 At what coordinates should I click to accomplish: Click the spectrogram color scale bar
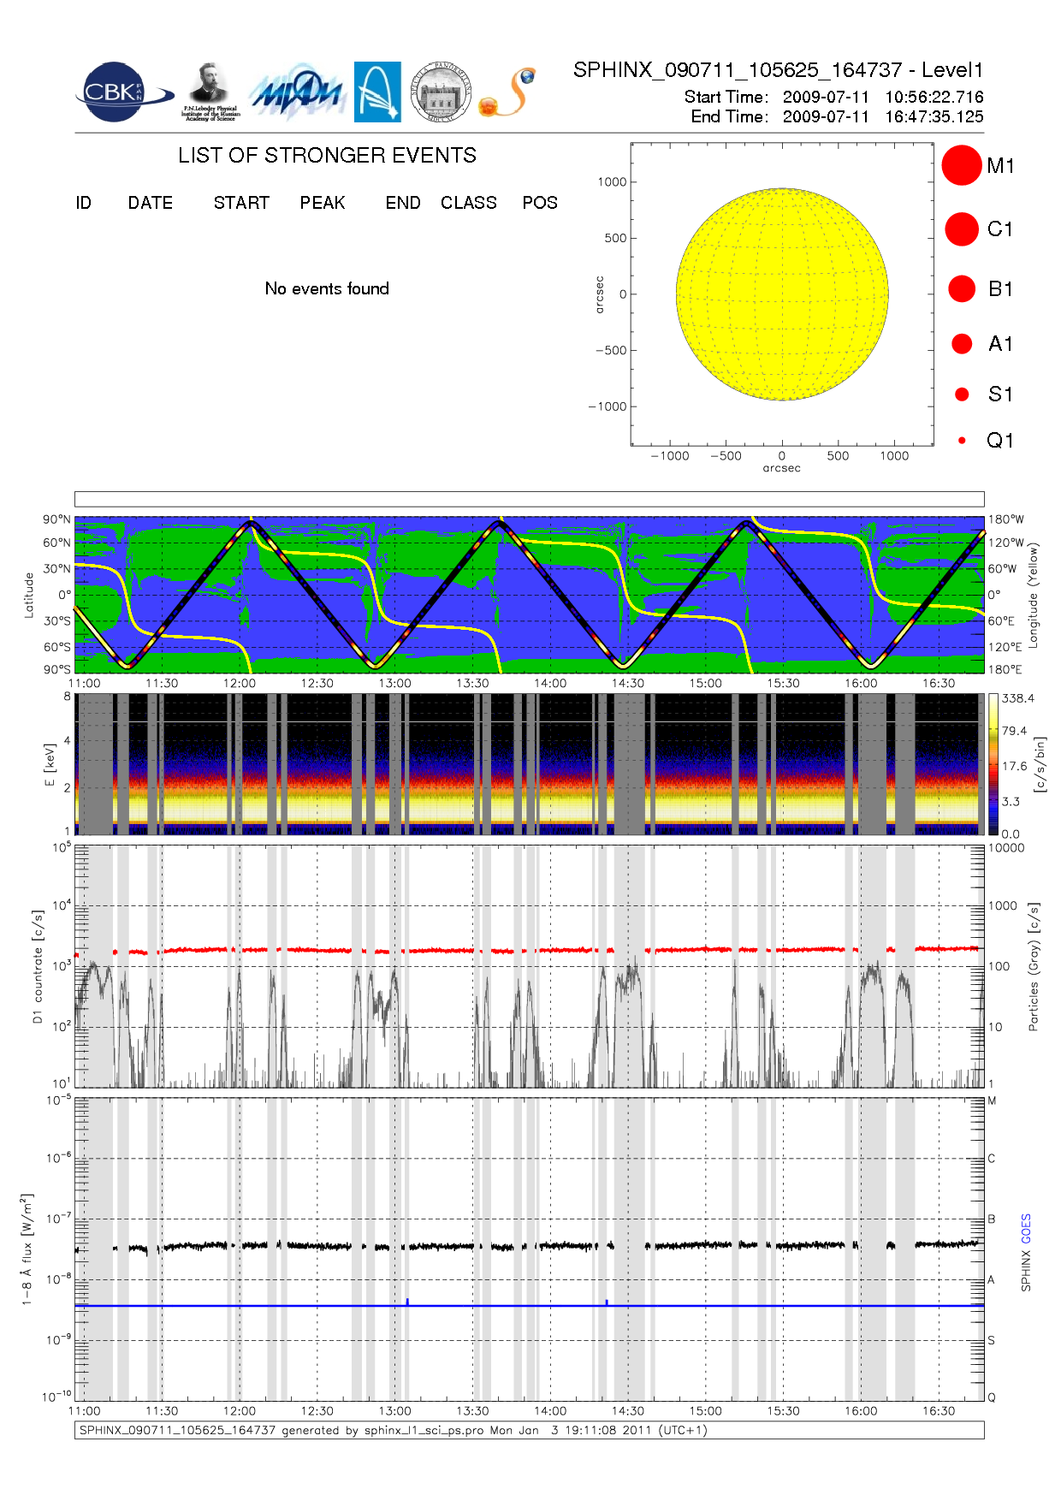(x=993, y=764)
